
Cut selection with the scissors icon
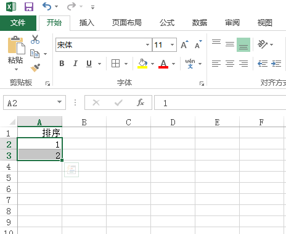[35, 40]
